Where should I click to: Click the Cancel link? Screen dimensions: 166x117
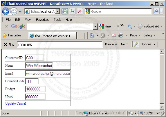point(21,103)
